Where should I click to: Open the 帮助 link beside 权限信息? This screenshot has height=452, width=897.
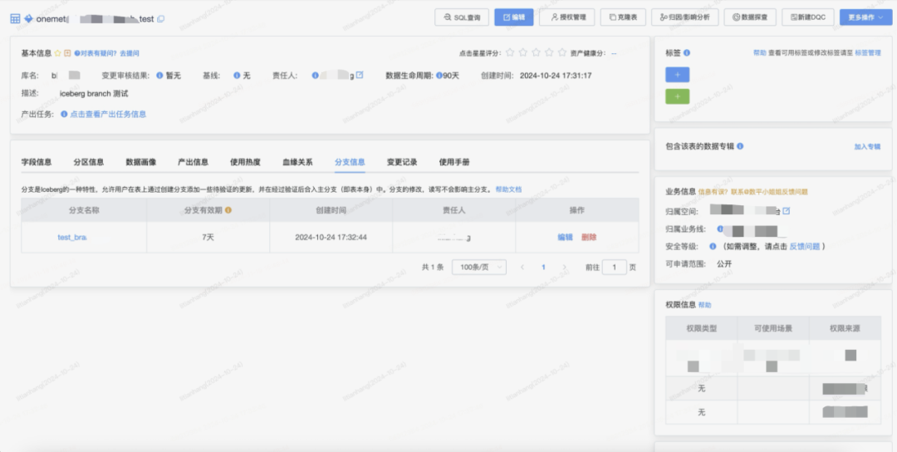[705, 306]
